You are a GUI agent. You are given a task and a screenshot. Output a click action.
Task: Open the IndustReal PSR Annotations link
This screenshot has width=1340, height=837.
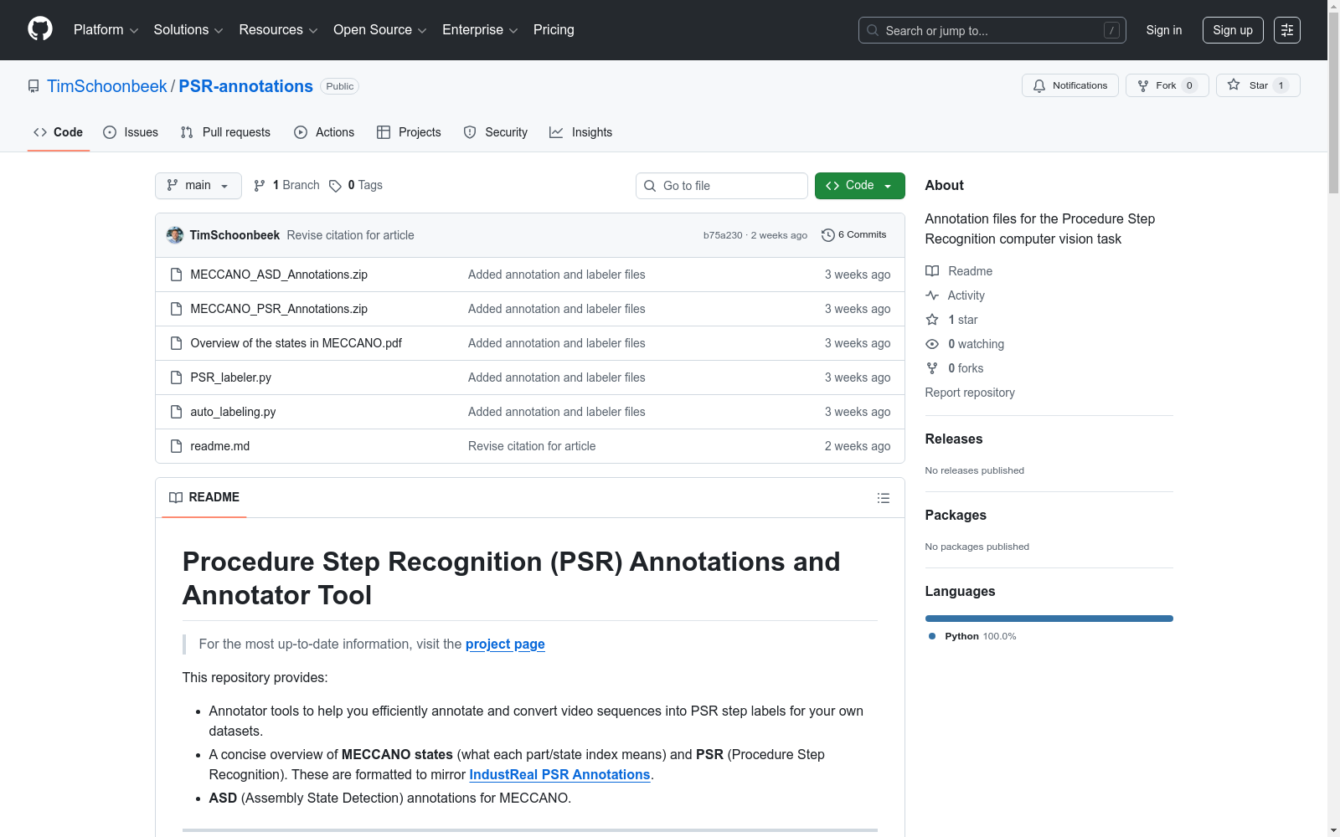pos(559,774)
